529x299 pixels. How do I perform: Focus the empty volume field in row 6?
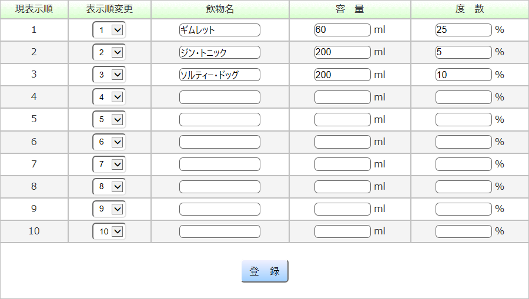coord(342,142)
